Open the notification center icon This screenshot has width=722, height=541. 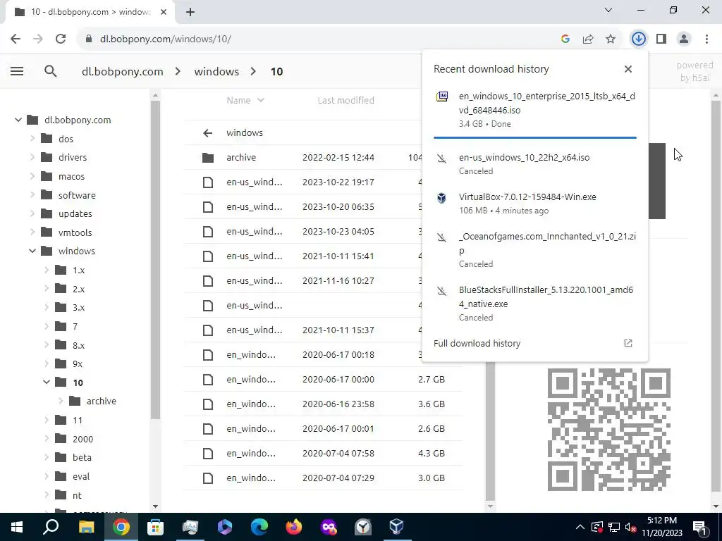click(x=700, y=527)
